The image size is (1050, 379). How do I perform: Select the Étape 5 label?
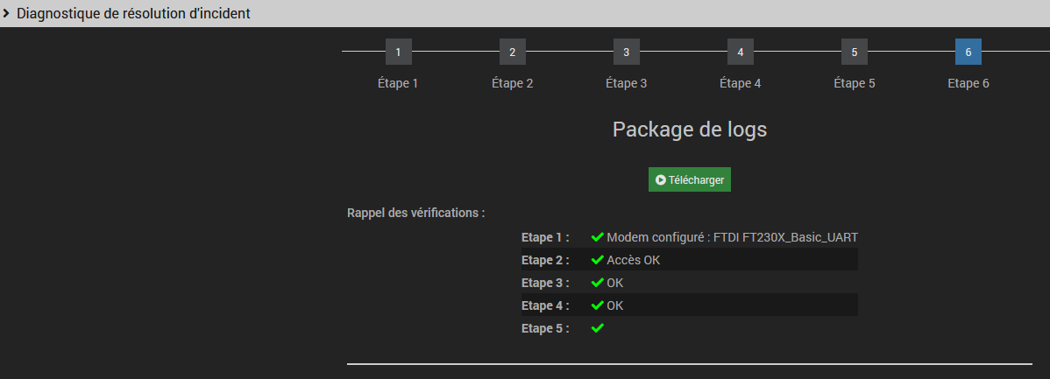pyautogui.click(x=854, y=84)
